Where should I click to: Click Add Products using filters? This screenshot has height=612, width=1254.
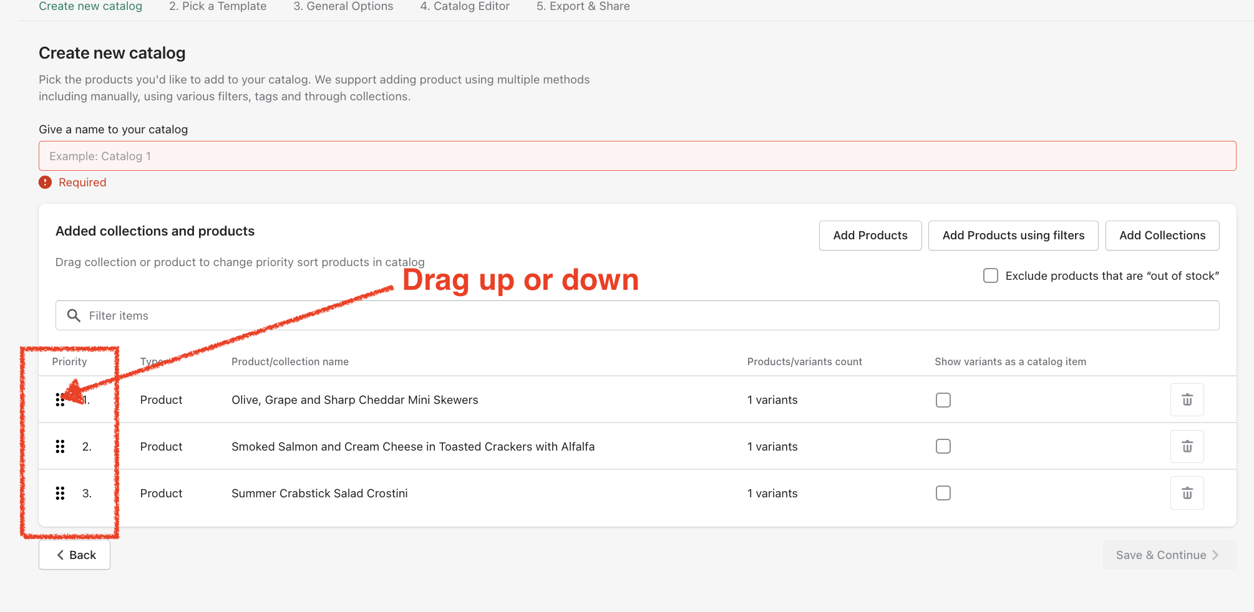[1013, 235]
